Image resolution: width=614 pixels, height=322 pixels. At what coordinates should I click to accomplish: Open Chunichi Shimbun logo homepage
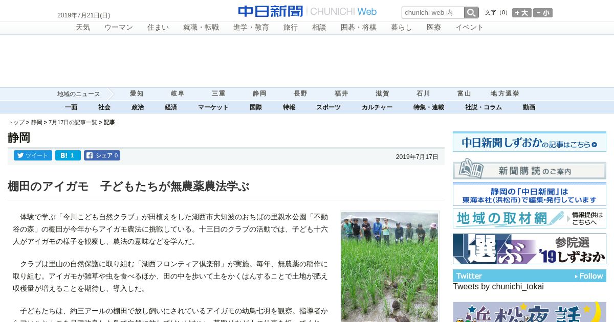(x=307, y=11)
